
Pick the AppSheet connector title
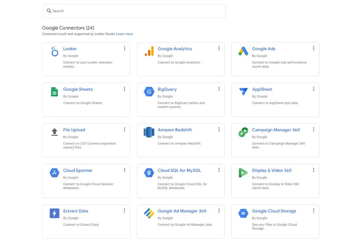(x=262, y=89)
